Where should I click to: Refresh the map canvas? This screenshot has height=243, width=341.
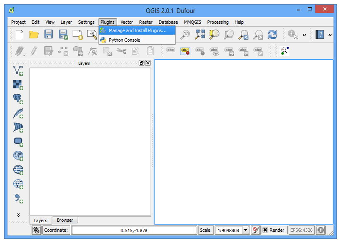[272, 35]
